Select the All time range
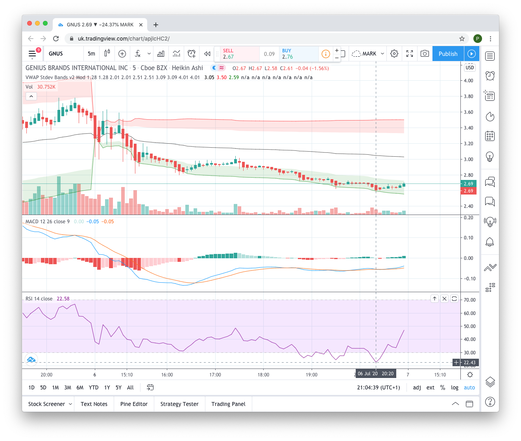This screenshot has width=521, height=441. [x=130, y=387]
